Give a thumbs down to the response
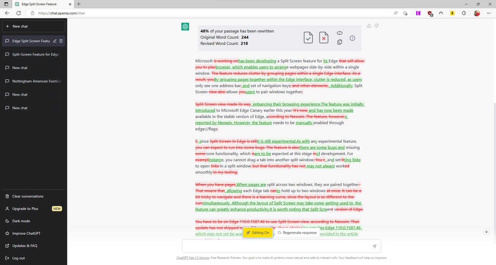 click(x=376, y=26)
